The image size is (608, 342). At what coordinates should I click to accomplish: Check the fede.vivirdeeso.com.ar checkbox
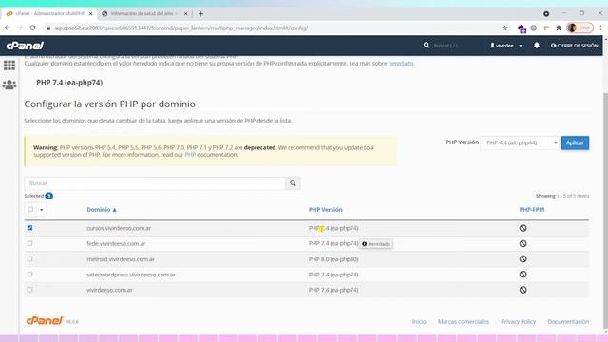tap(29, 243)
